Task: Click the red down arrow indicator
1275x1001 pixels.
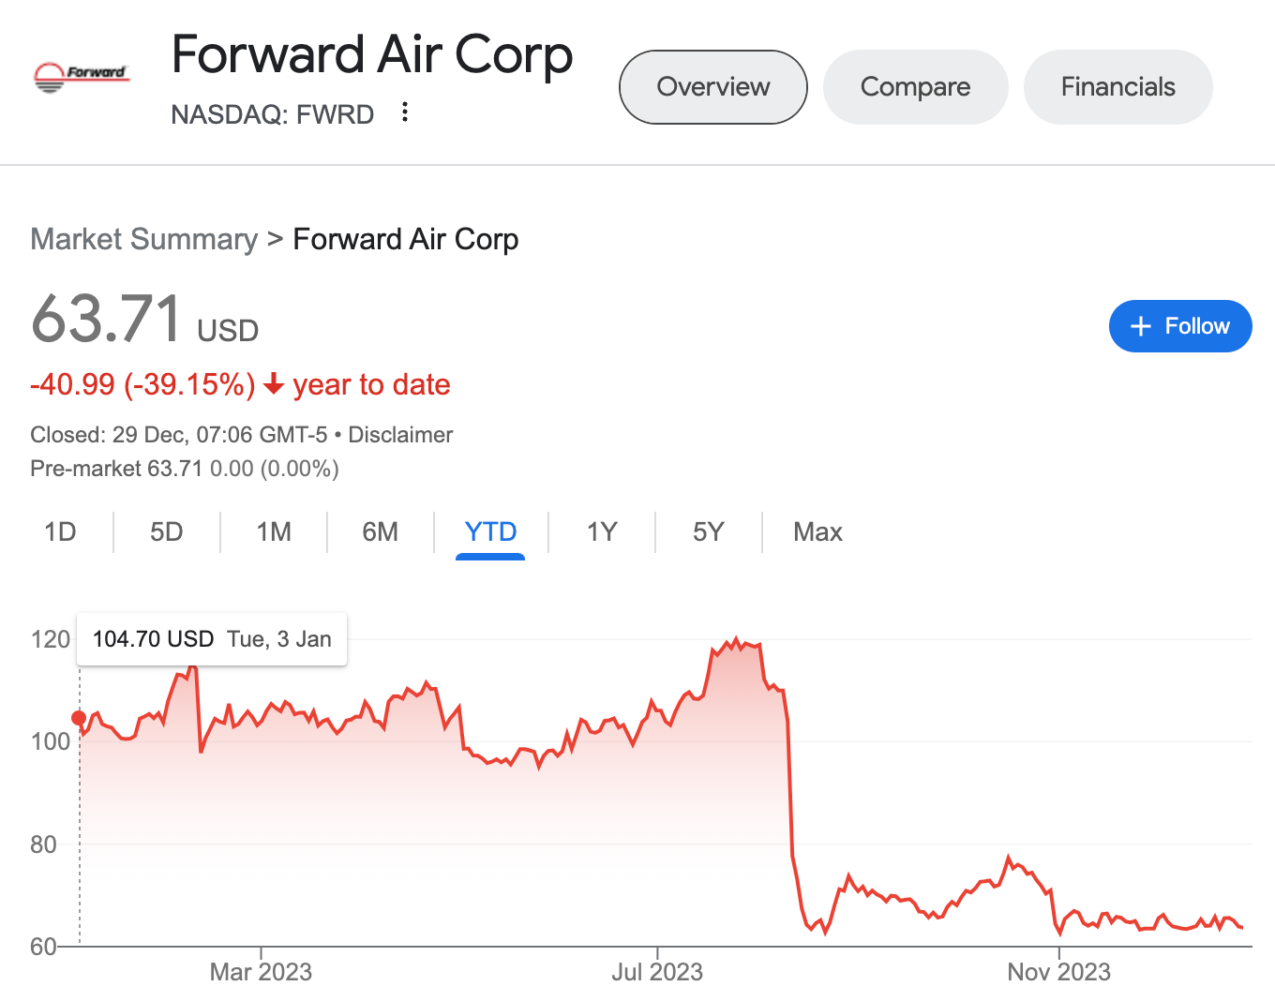Action: point(274,384)
